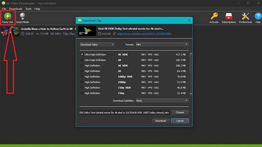Screen dimensions: 262x147
Task: Click the Download button
Action: (161, 121)
